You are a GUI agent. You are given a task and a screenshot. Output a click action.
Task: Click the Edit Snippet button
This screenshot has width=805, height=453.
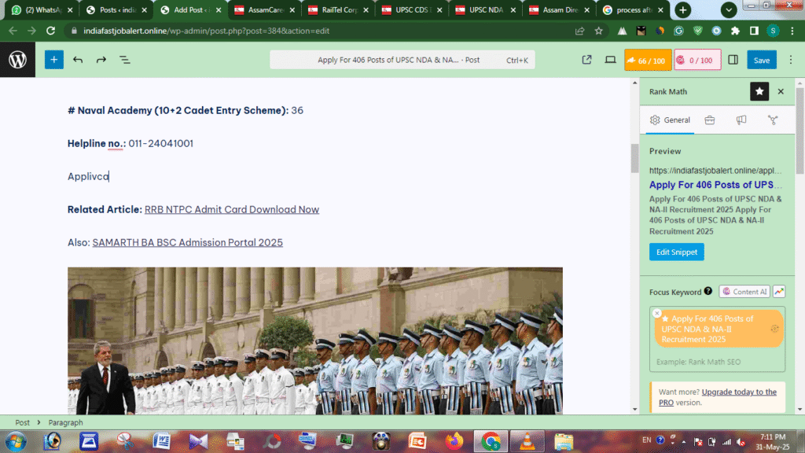pos(677,252)
